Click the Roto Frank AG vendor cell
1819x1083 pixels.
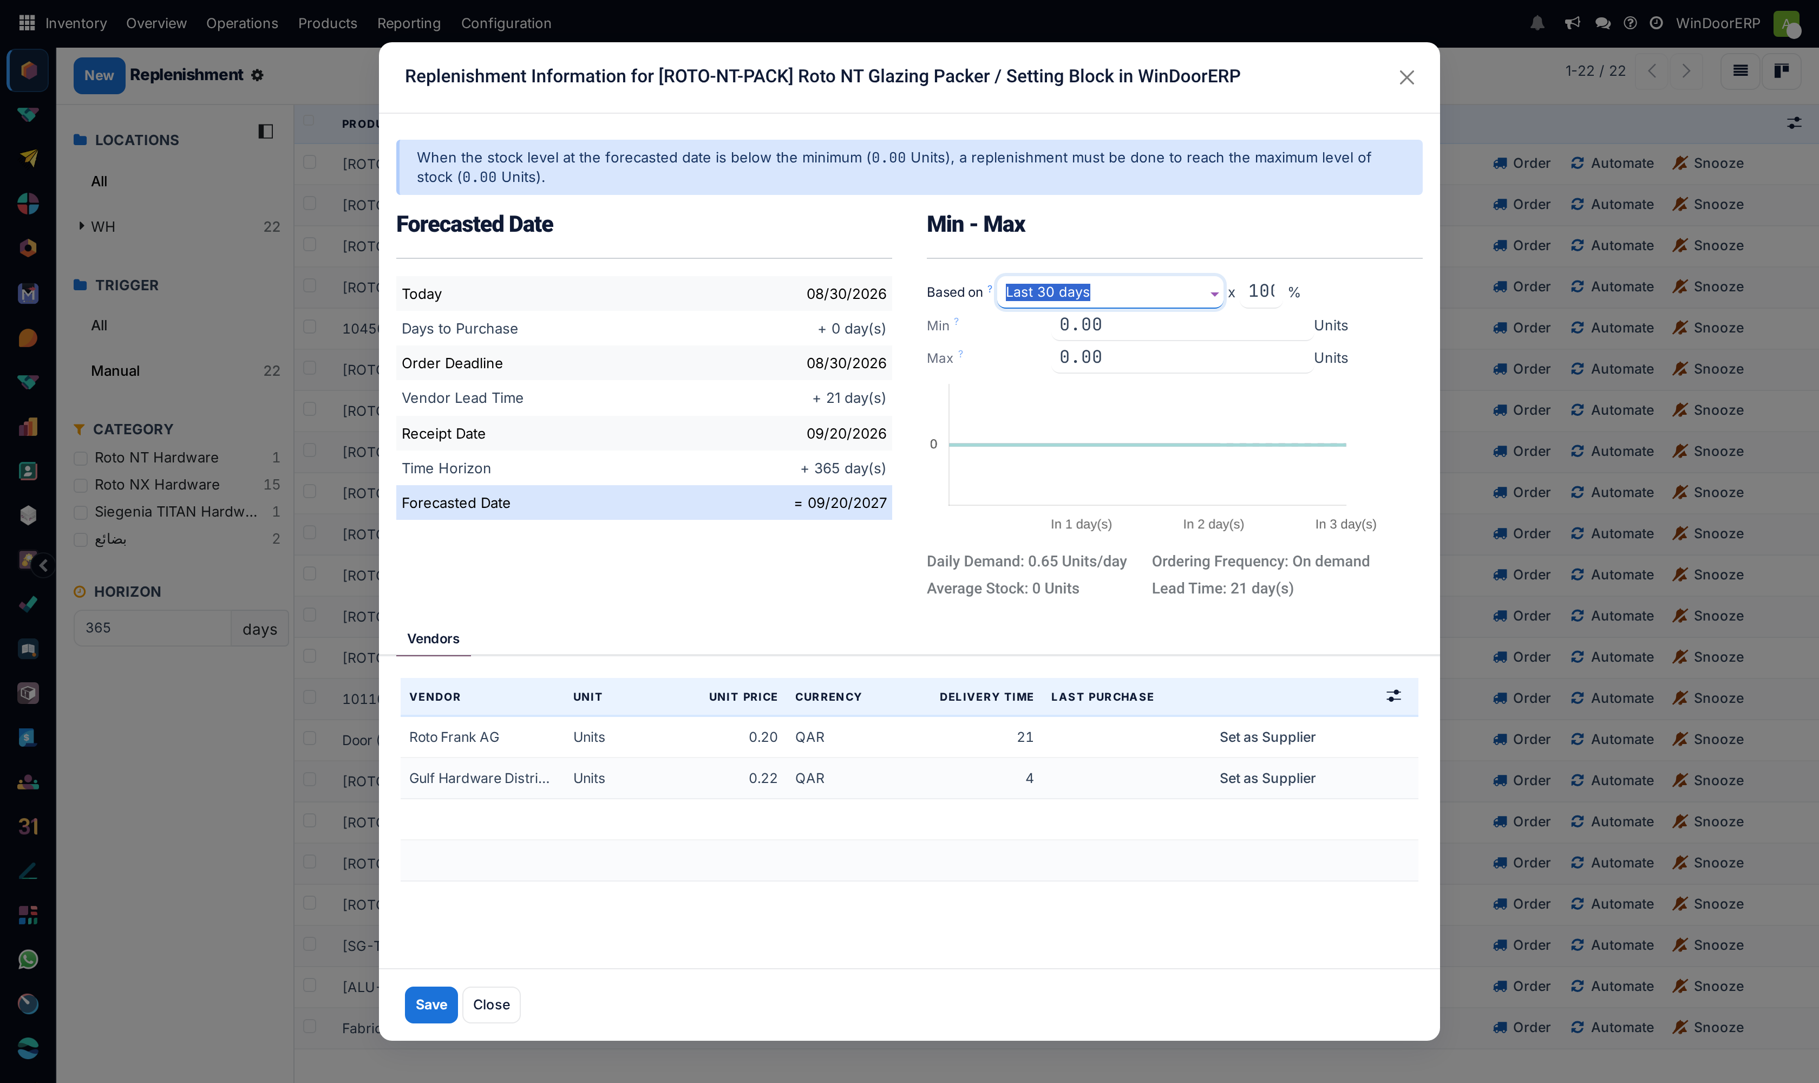(x=454, y=737)
